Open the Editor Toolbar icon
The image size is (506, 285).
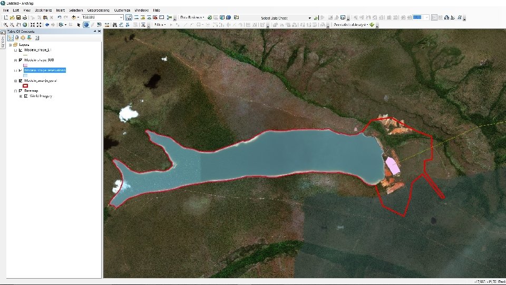tap(129, 17)
